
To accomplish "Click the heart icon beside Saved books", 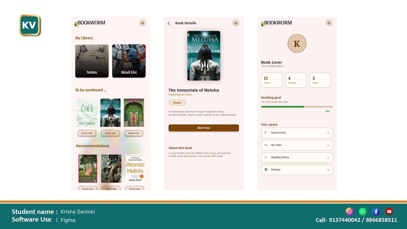I will click(266, 133).
